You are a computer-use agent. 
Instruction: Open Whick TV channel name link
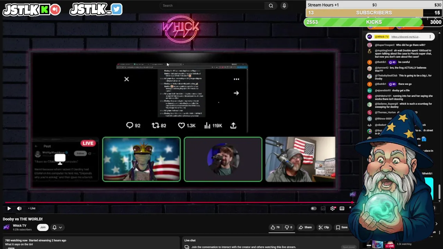click(x=19, y=225)
